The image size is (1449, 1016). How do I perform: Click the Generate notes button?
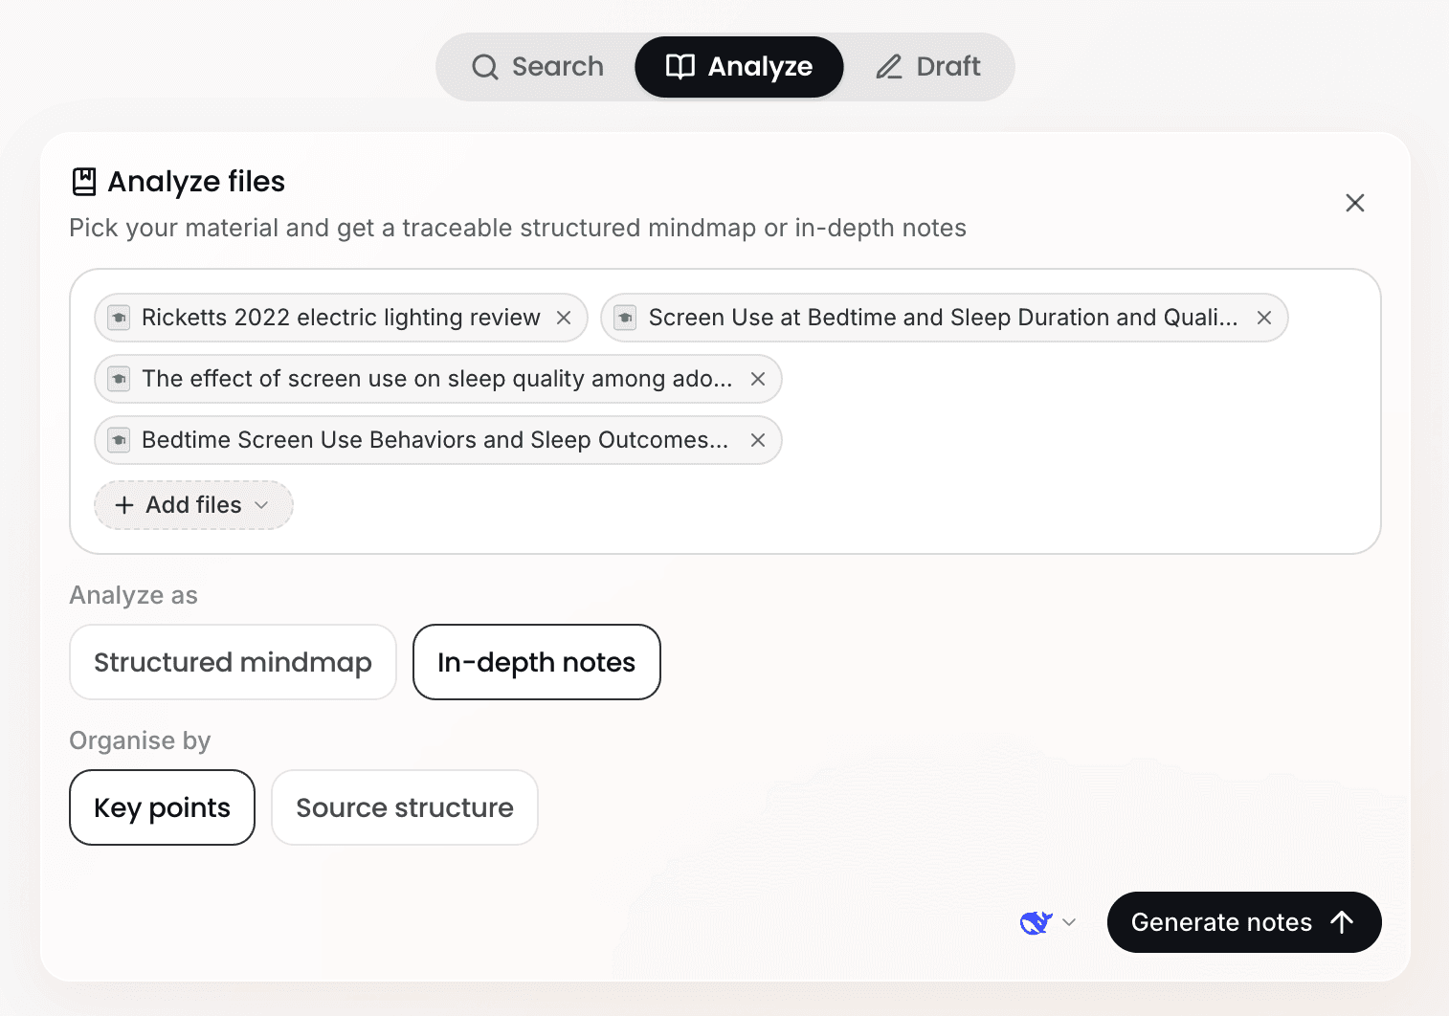pos(1244,922)
